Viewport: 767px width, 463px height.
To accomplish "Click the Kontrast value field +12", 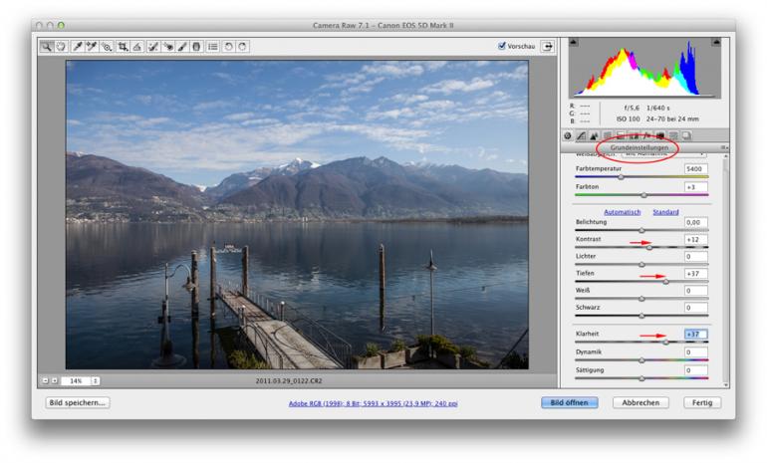I will tap(695, 240).
